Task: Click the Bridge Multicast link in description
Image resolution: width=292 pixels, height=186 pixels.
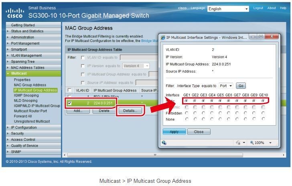Action: tap(150, 41)
